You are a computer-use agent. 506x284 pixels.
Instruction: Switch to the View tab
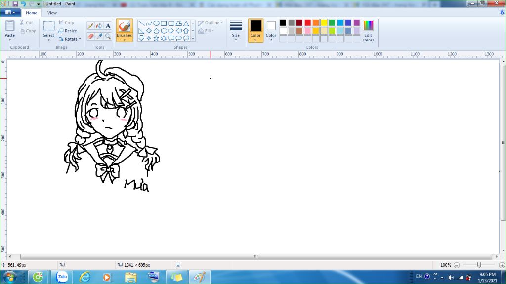52,13
